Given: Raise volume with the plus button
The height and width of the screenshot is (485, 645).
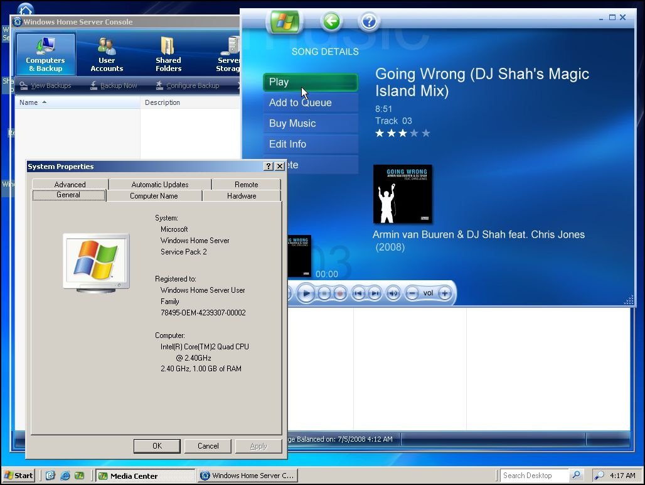Looking at the screenshot, I should tap(445, 293).
